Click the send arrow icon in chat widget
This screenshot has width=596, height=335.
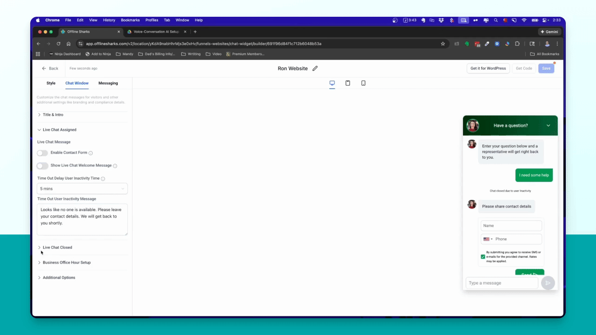click(548, 283)
